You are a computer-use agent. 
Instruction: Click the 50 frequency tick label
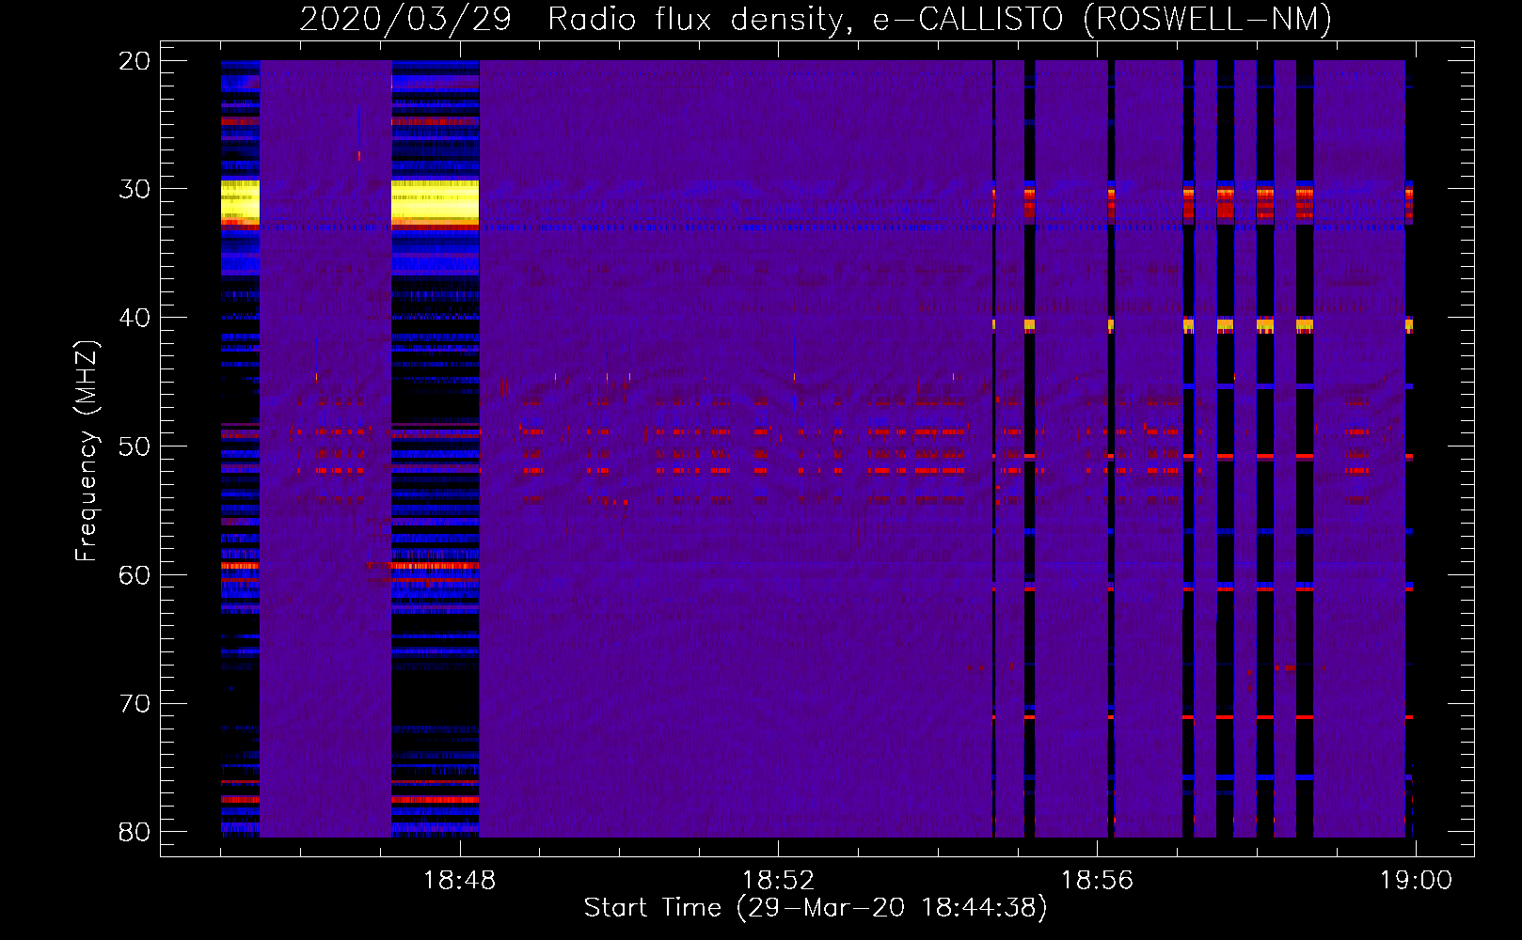pyautogui.click(x=135, y=446)
